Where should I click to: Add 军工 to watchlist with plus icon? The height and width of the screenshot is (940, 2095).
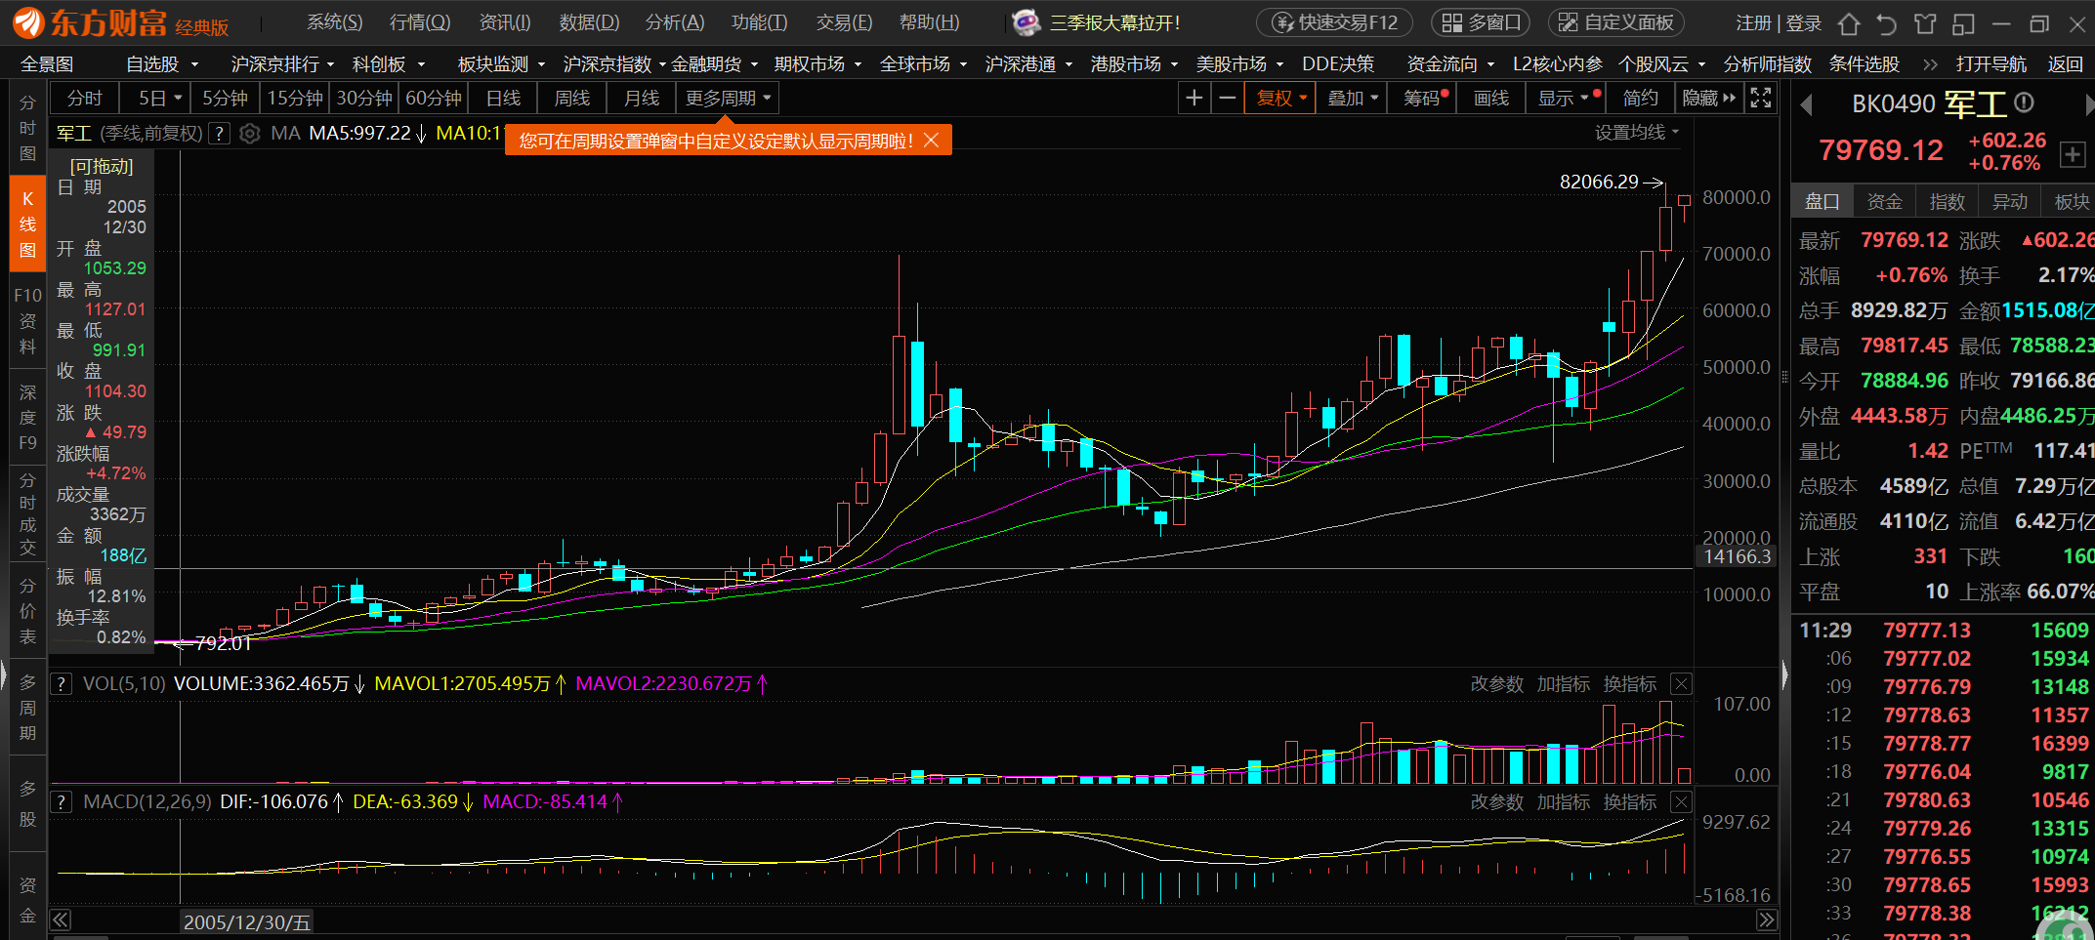(2073, 154)
